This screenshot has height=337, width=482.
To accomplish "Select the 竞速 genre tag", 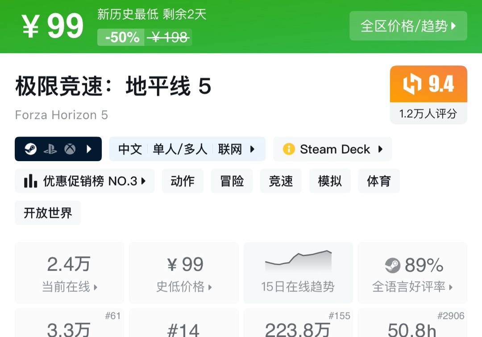I will [281, 181].
